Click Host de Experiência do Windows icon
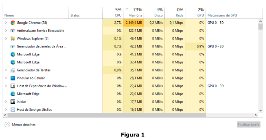This screenshot has height=140, width=266. [13, 86]
